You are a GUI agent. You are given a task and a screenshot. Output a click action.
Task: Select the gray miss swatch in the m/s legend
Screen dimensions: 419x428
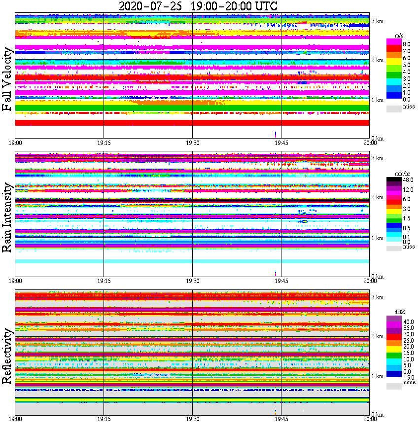[394, 108]
